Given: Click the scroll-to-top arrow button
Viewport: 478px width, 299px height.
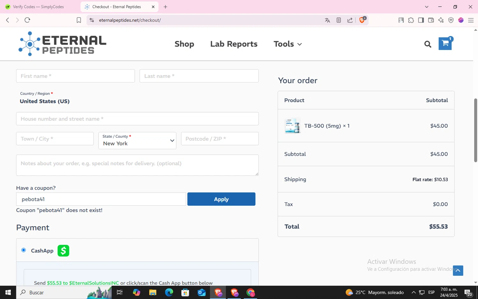Looking at the screenshot, I should coord(458,271).
